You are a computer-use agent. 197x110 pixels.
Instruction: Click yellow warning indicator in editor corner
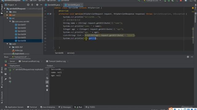[x=193, y=8]
